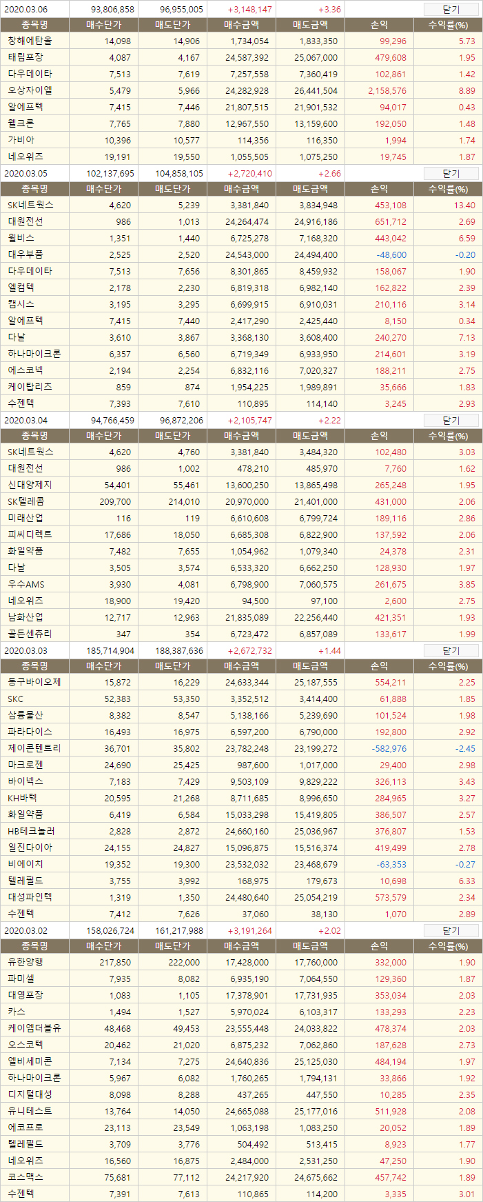This screenshot has height=1202, width=483.
Task: Select 가비아 stock name
Action: tap(21, 140)
